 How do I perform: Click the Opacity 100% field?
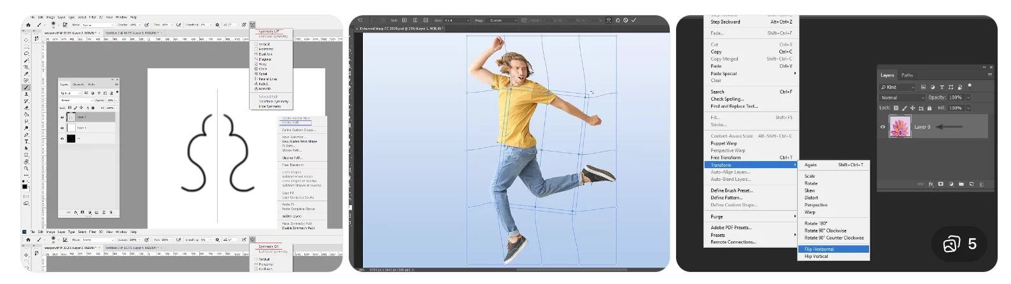click(956, 97)
